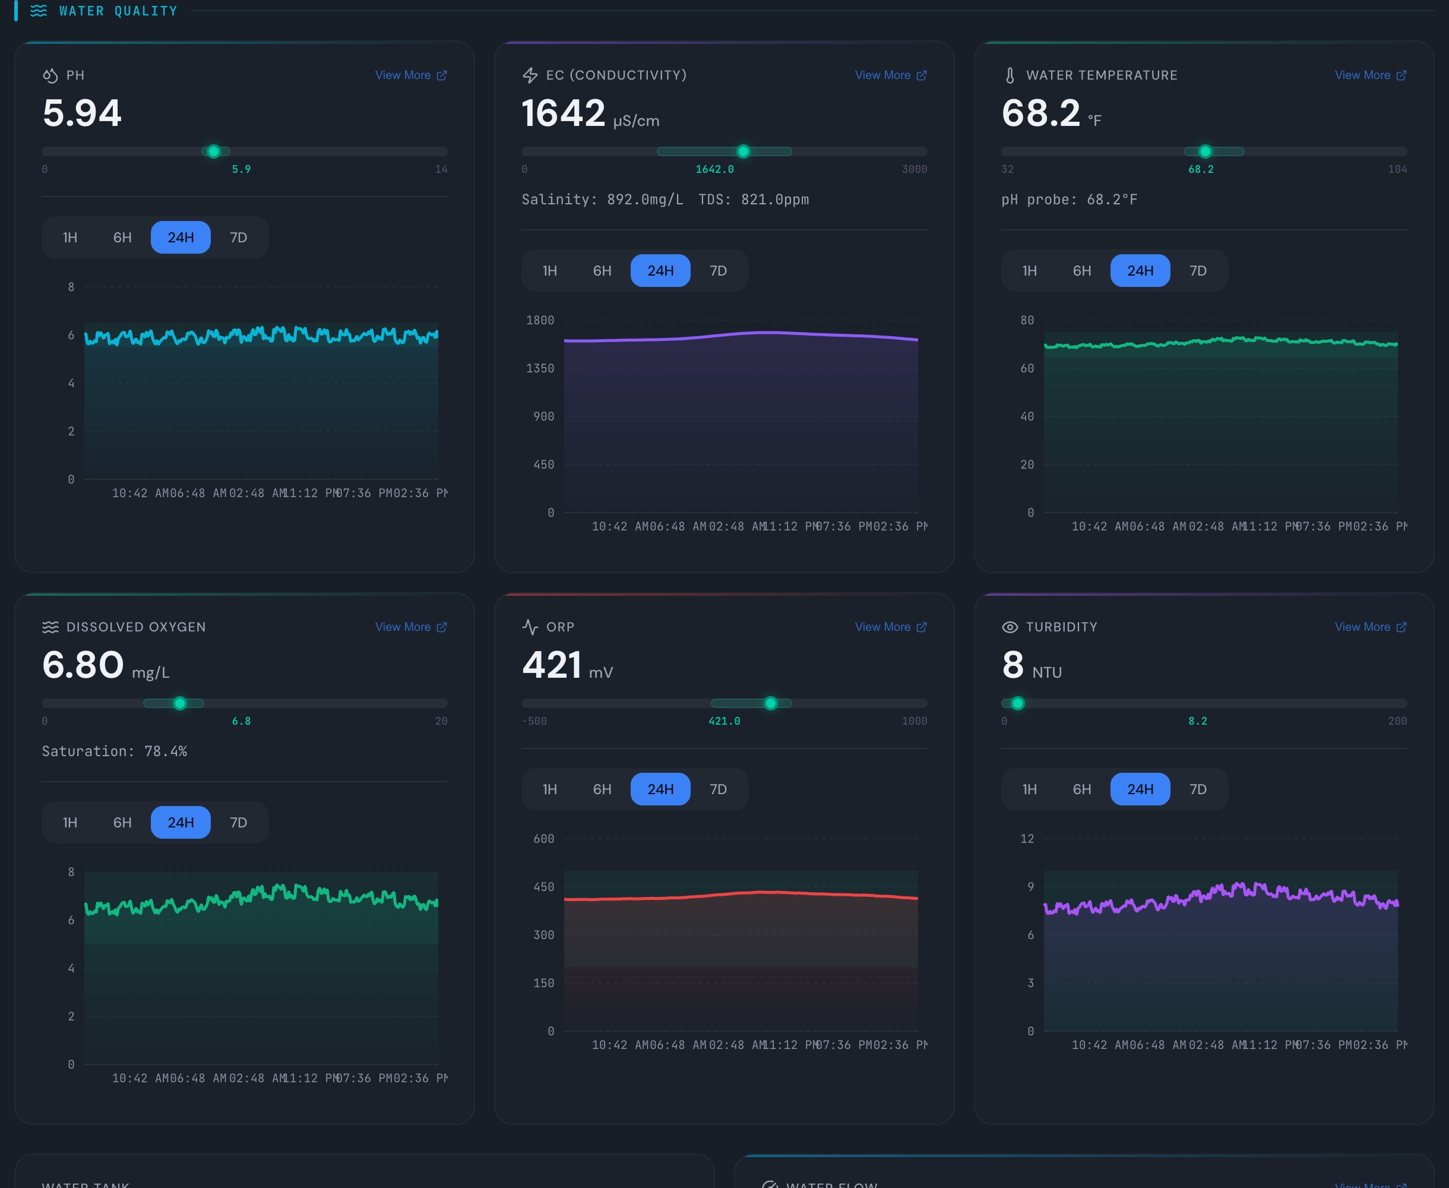Select 6H range on the PH chart
Image resolution: width=1449 pixels, height=1188 pixels.
(122, 238)
